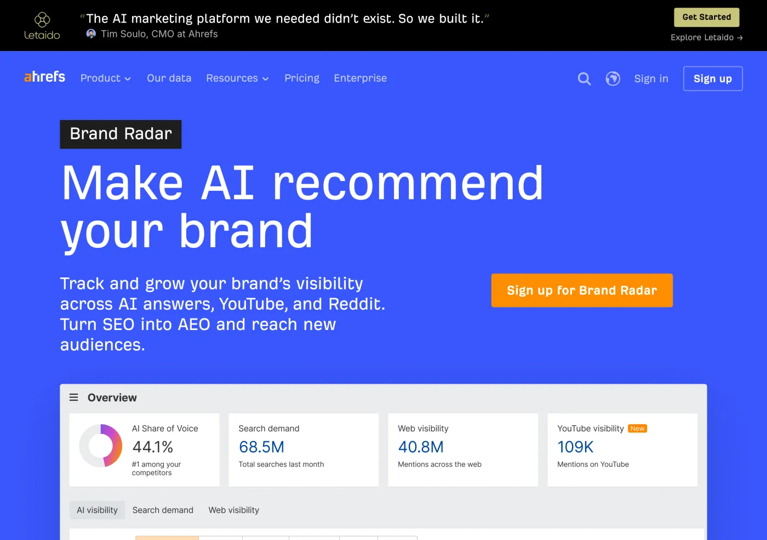Click the Sign up button in header
Image resolution: width=767 pixels, height=540 pixels.
click(x=712, y=78)
